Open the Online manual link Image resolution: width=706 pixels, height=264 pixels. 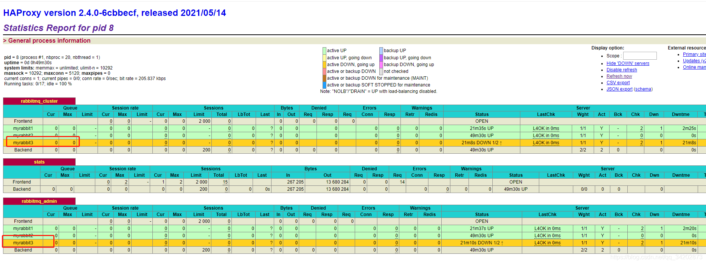pos(694,67)
